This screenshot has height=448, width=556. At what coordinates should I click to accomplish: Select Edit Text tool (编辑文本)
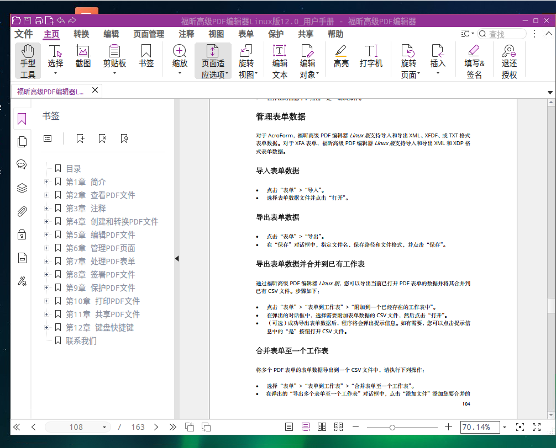coord(280,61)
